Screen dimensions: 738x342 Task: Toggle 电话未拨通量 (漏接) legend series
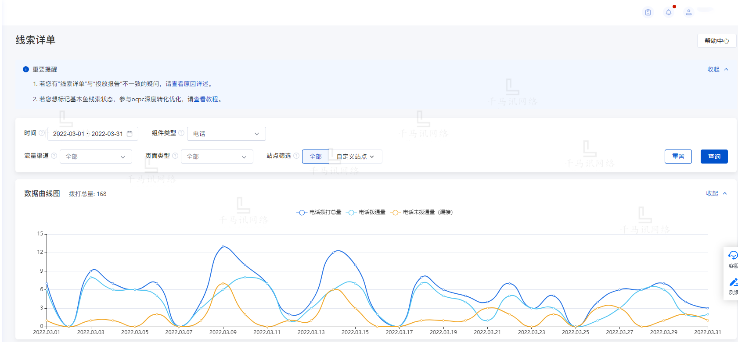click(421, 212)
